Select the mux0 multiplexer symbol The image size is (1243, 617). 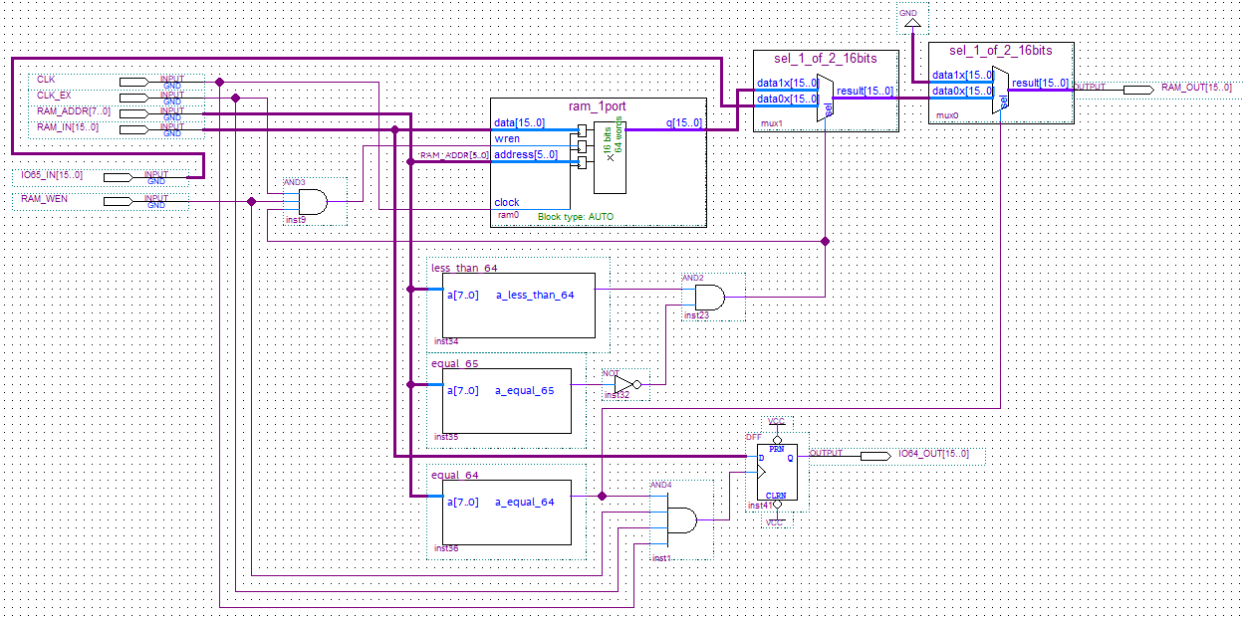(x=1002, y=92)
